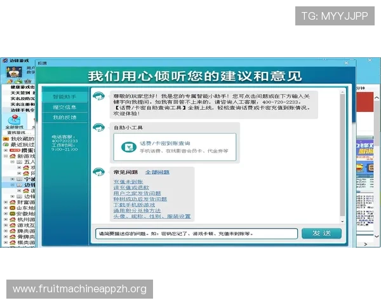
Task: Click the feedback chat vertical scrollbar
Action: 342,155
